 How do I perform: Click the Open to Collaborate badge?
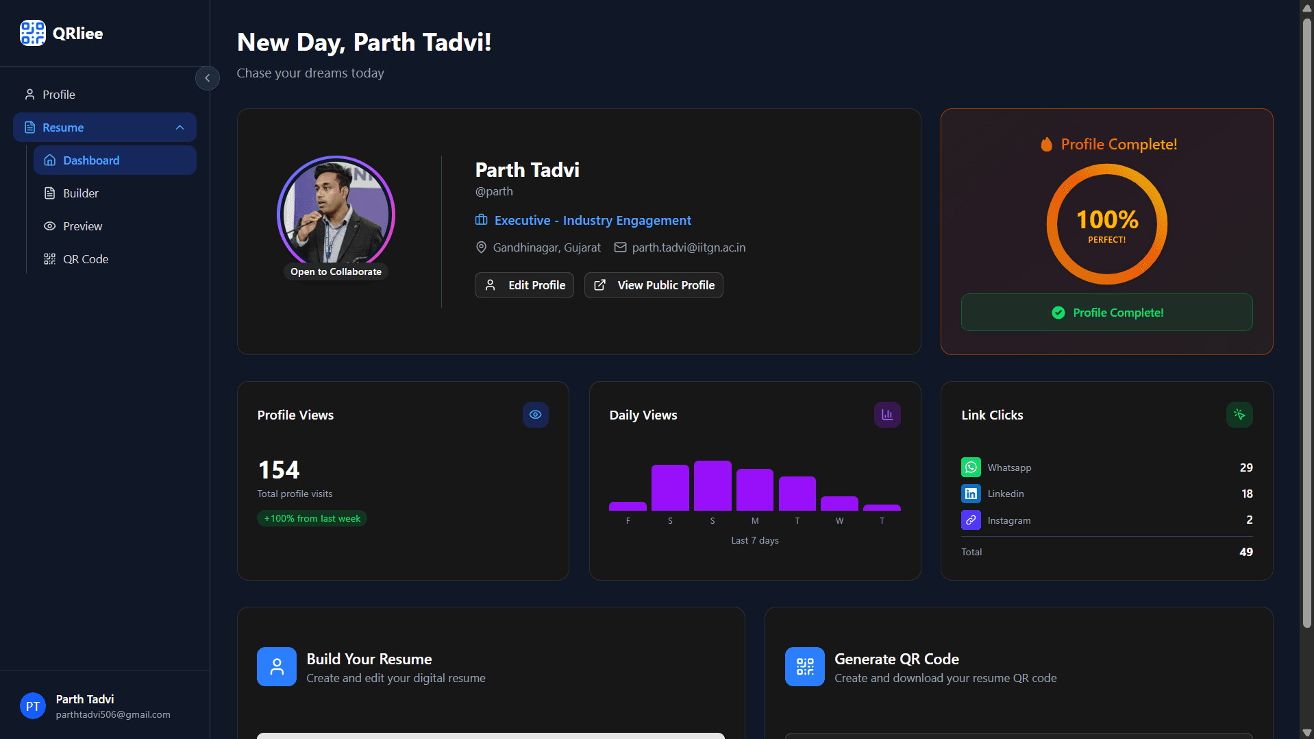pyautogui.click(x=336, y=271)
